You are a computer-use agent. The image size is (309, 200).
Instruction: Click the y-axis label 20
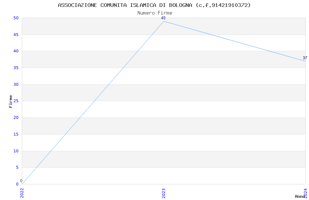pos(16,117)
